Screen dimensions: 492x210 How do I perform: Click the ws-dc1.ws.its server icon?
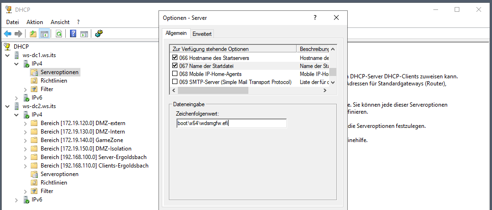click(x=17, y=55)
